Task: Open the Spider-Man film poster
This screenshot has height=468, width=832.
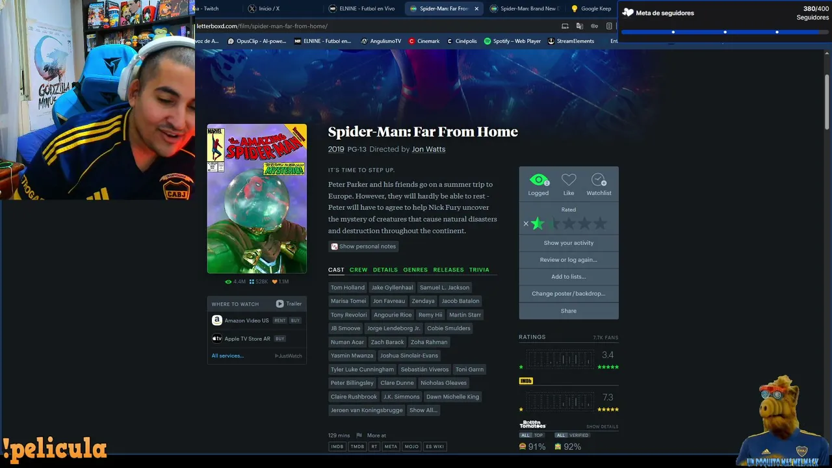Action: [x=257, y=199]
